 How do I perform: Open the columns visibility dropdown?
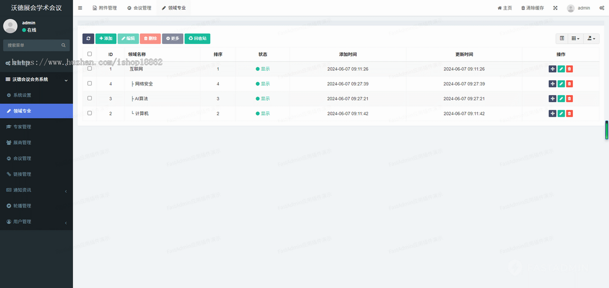click(x=575, y=38)
